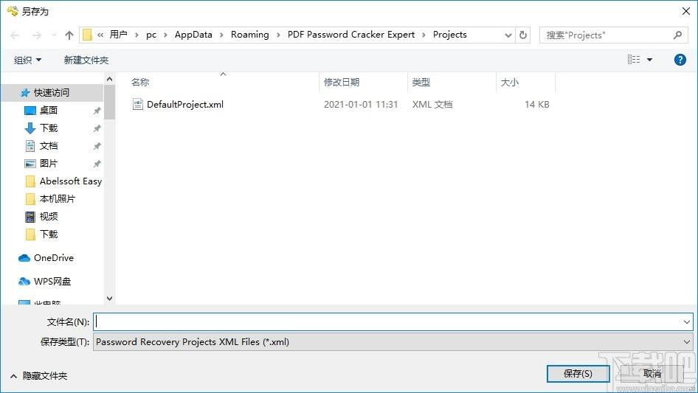The height and width of the screenshot is (393, 698).
Task: Expand the 保存类型 file type dropdown
Action: tap(687, 342)
